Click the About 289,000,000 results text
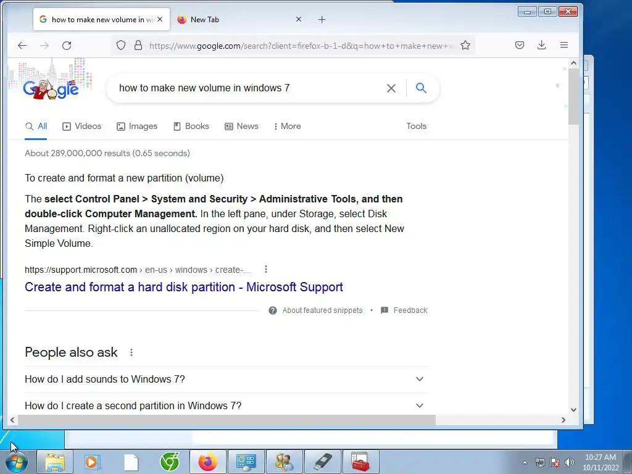This screenshot has width=632, height=474. [x=107, y=153]
